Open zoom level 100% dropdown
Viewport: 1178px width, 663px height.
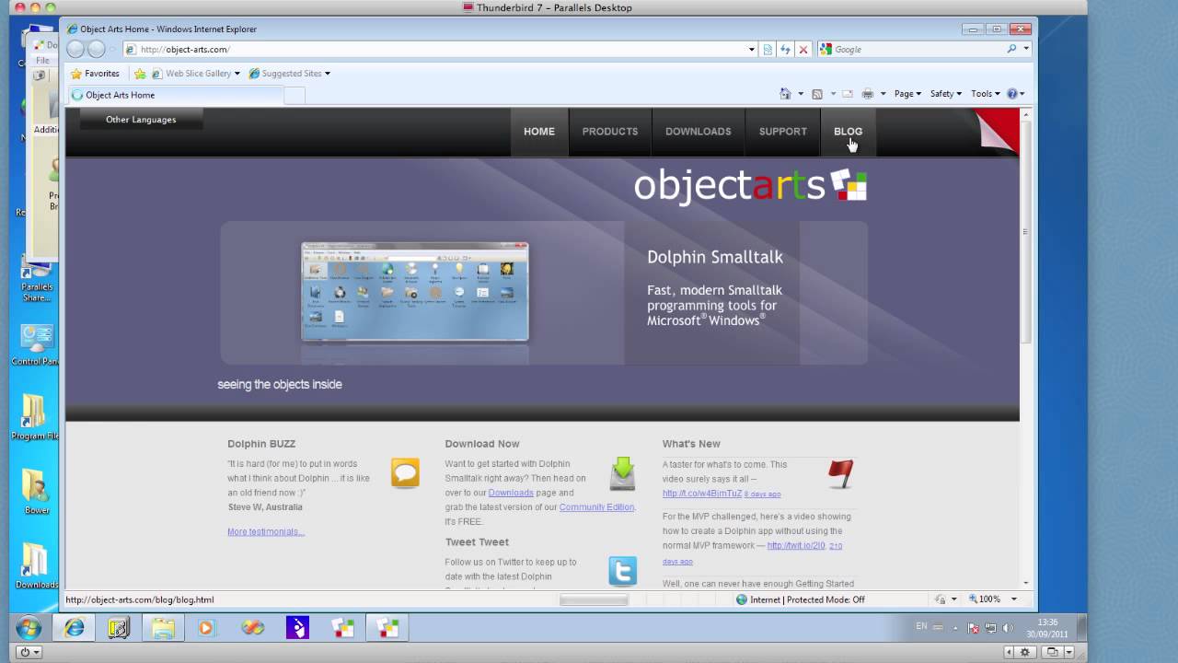[1013, 599]
